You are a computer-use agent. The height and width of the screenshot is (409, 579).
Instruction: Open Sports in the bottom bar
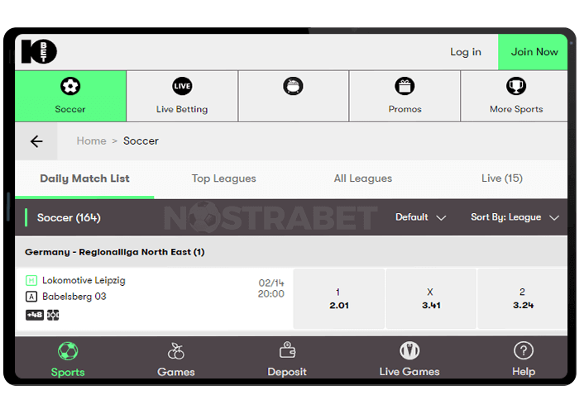(x=68, y=359)
